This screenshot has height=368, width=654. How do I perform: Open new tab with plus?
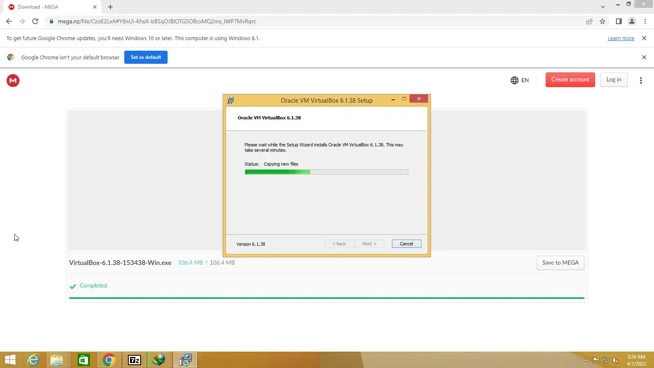coord(110,7)
